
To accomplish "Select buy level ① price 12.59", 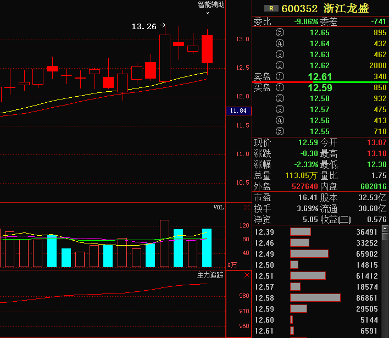I will point(320,87).
